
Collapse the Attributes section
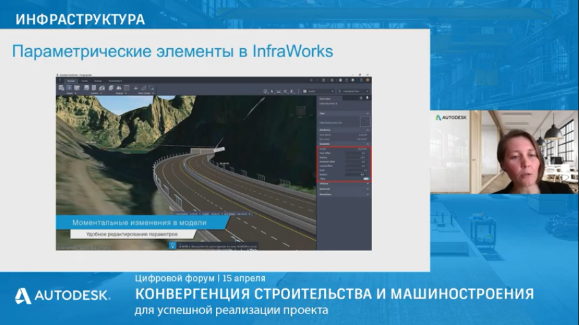click(368, 130)
